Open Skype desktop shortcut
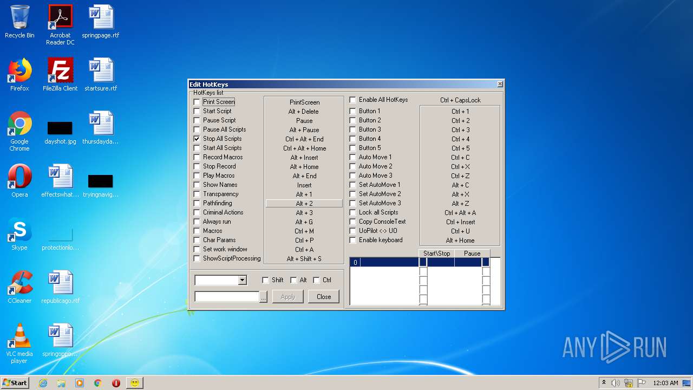Image resolution: width=693 pixels, height=390 pixels. [x=19, y=234]
